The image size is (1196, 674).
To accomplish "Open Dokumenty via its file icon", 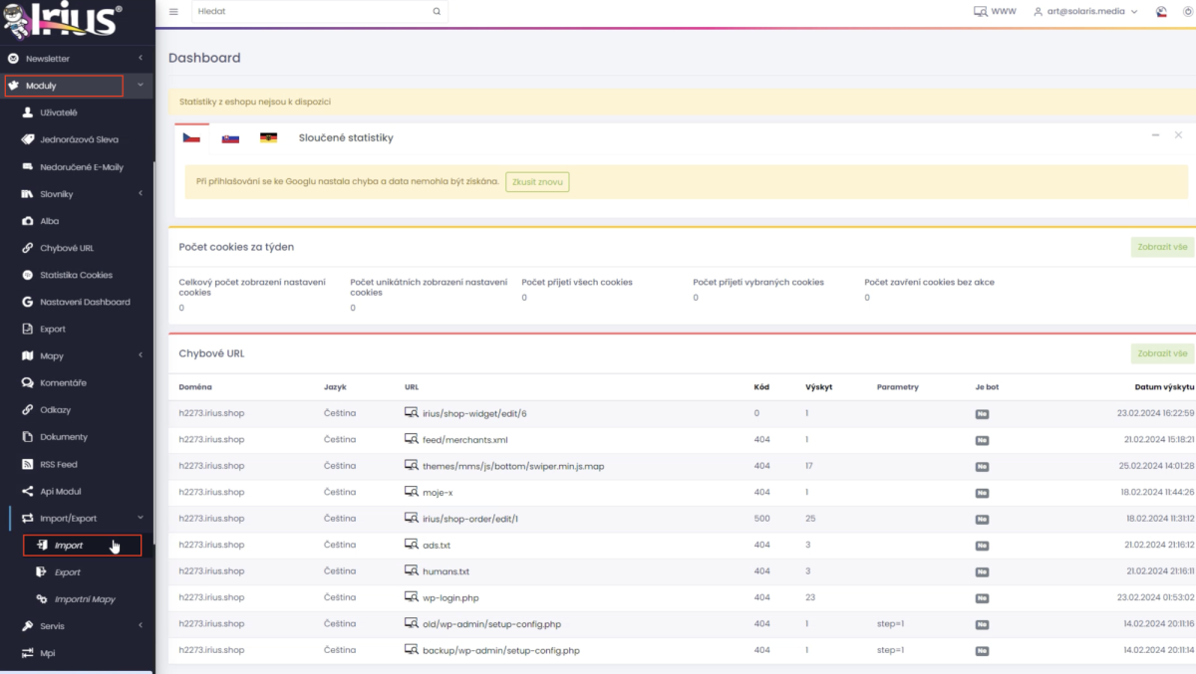I will (28, 437).
